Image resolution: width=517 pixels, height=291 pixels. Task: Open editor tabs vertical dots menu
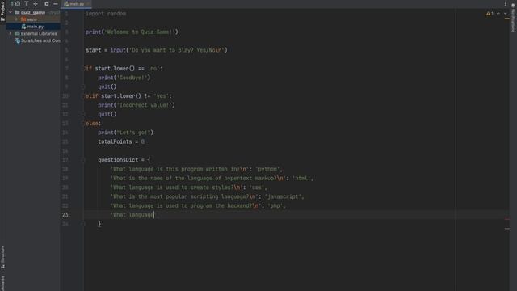tap(505, 4)
